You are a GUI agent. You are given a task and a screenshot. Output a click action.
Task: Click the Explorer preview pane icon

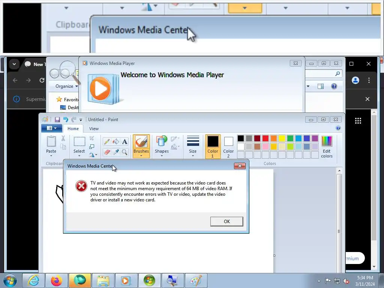(320, 86)
